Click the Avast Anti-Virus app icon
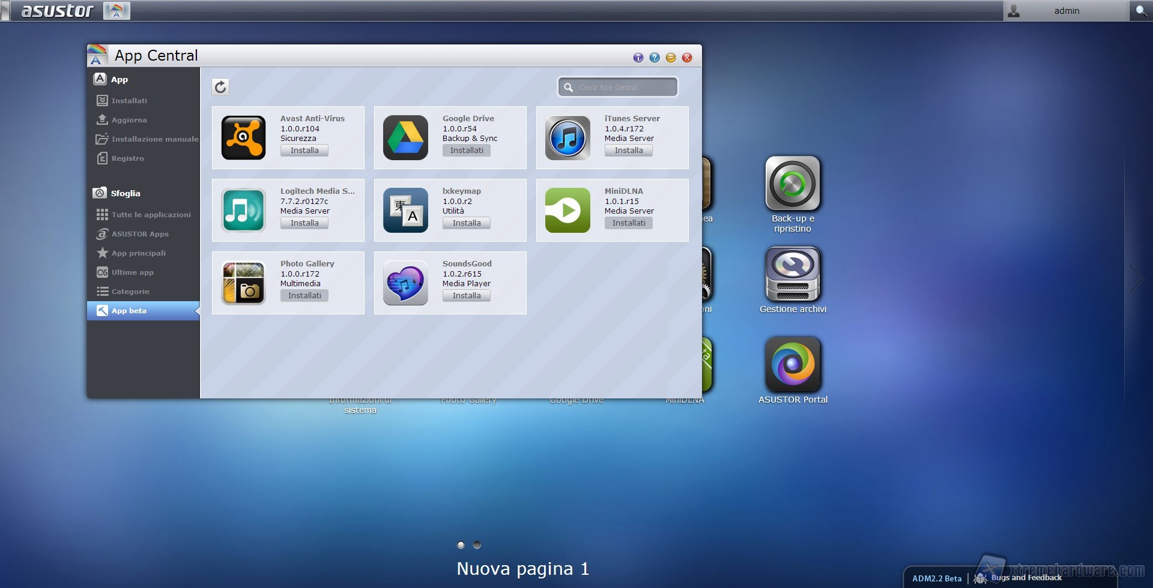This screenshot has height=588, width=1153. click(x=243, y=138)
